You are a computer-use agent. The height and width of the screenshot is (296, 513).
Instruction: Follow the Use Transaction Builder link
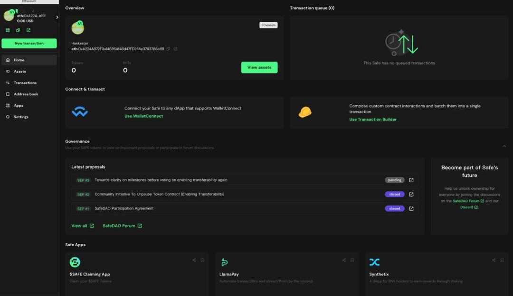click(x=373, y=120)
